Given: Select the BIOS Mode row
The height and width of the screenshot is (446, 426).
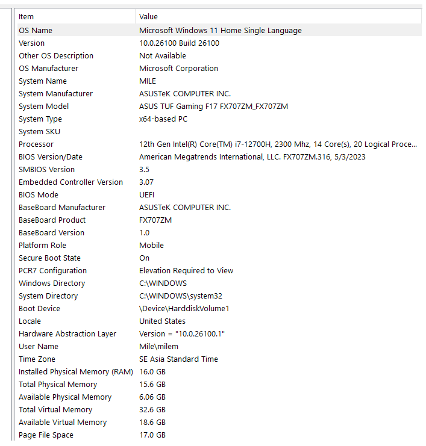Looking at the screenshot, I should tap(219, 194).
